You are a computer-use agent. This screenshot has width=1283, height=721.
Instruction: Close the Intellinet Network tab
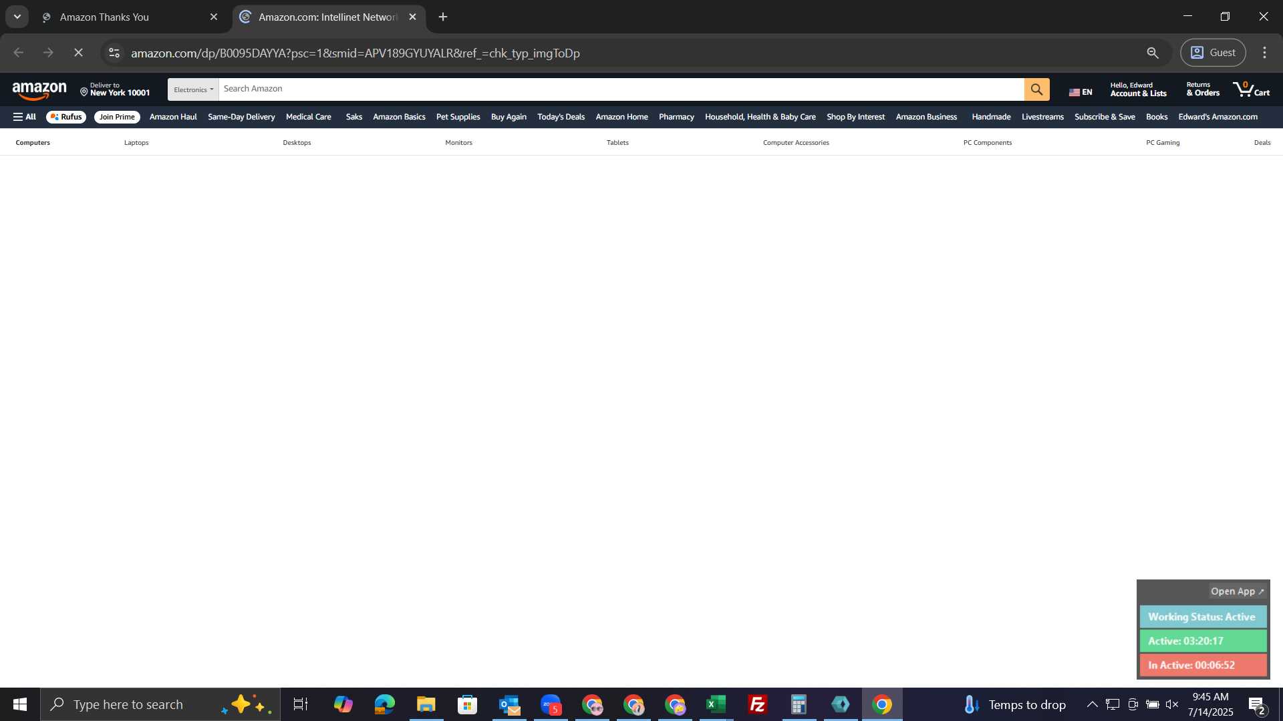(x=413, y=17)
